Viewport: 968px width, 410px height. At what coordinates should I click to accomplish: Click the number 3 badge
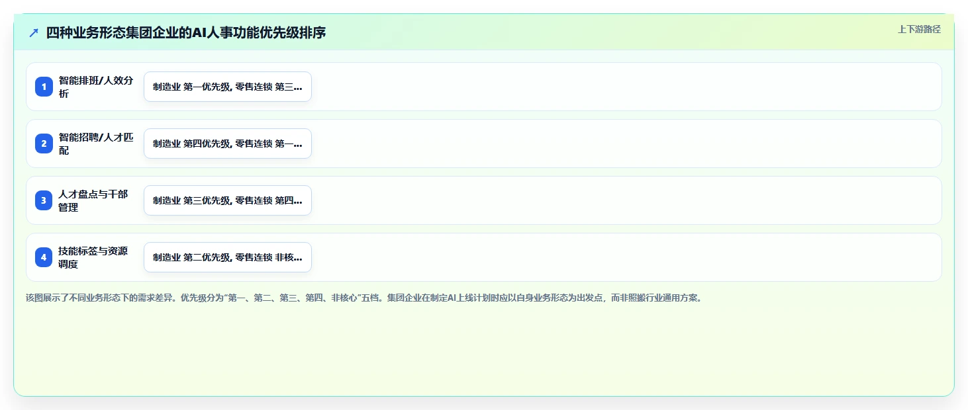point(44,200)
